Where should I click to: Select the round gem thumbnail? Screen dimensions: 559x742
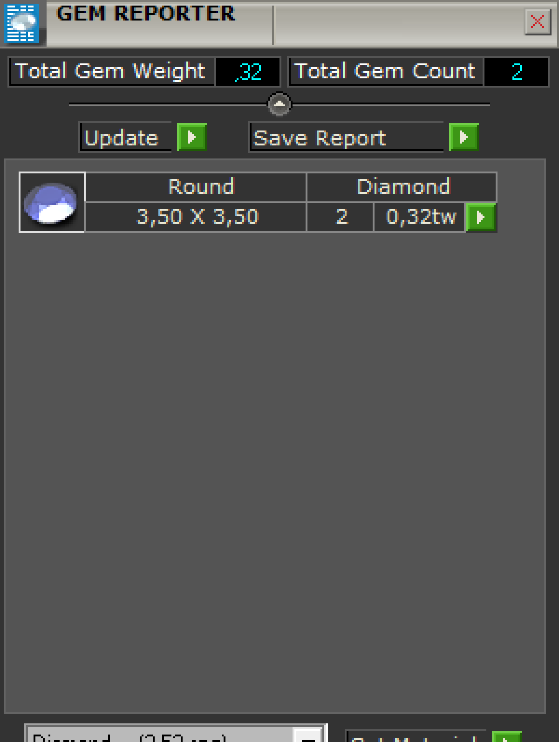pyautogui.click(x=52, y=202)
